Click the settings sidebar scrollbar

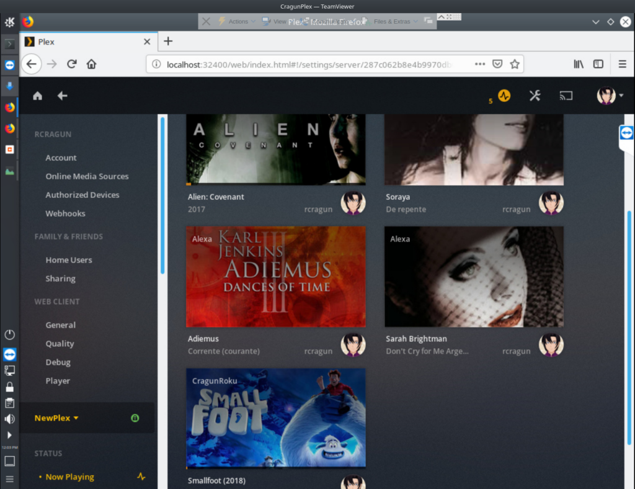tap(163, 195)
